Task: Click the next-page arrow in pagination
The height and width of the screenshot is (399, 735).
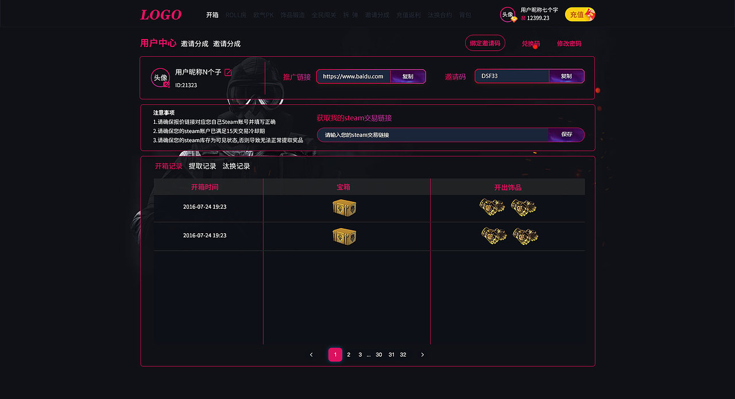Action: pos(422,354)
